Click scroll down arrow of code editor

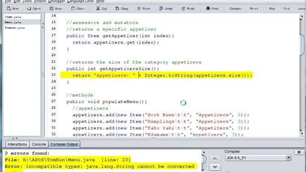tap(302, 134)
